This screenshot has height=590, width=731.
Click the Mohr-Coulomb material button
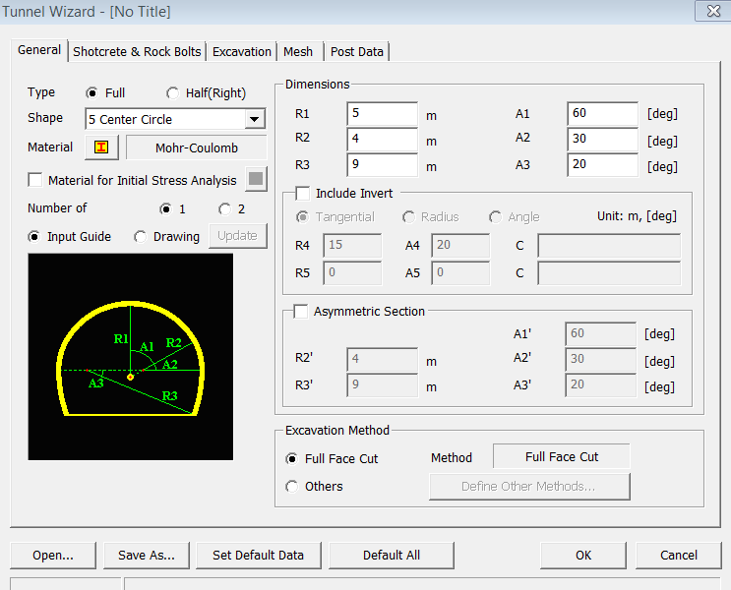coord(197,147)
